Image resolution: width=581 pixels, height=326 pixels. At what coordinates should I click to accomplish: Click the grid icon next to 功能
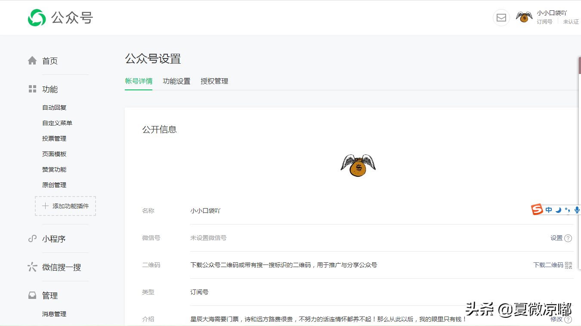(x=32, y=89)
